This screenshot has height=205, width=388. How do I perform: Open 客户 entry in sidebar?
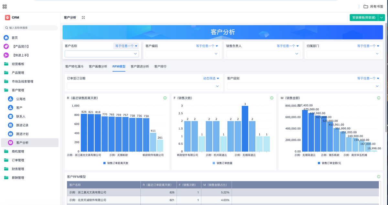(29, 108)
